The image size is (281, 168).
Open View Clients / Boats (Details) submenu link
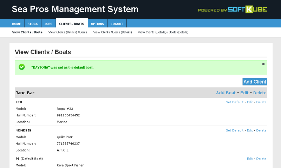(x=112, y=32)
